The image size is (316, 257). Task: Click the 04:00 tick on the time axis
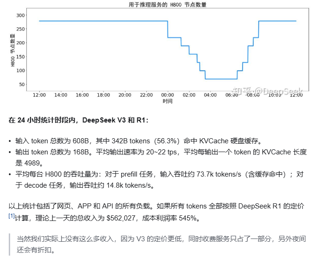click(x=210, y=95)
